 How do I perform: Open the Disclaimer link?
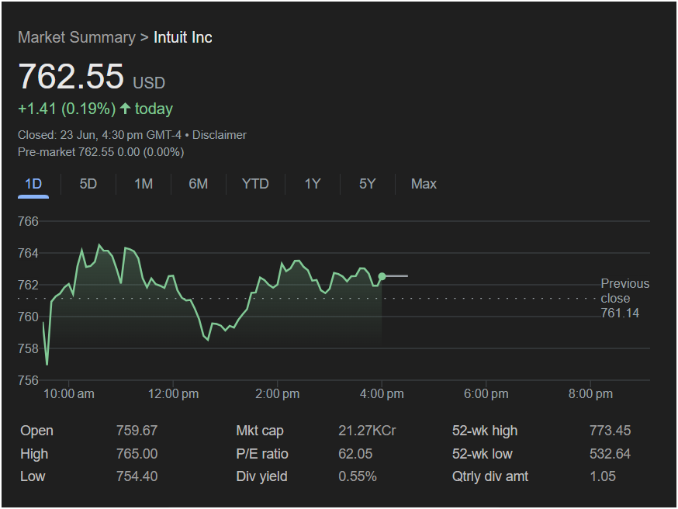click(220, 135)
